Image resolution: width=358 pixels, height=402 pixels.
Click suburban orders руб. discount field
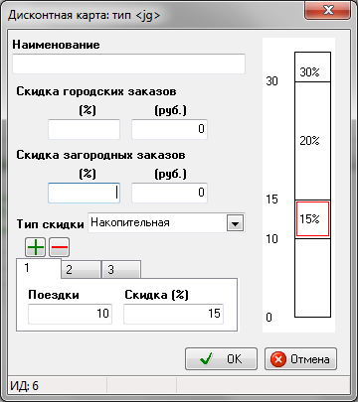pos(169,193)
